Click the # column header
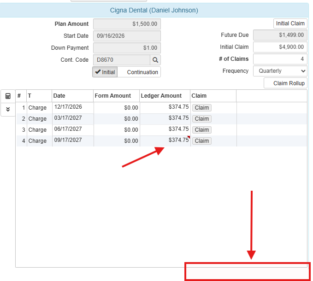 21,96
